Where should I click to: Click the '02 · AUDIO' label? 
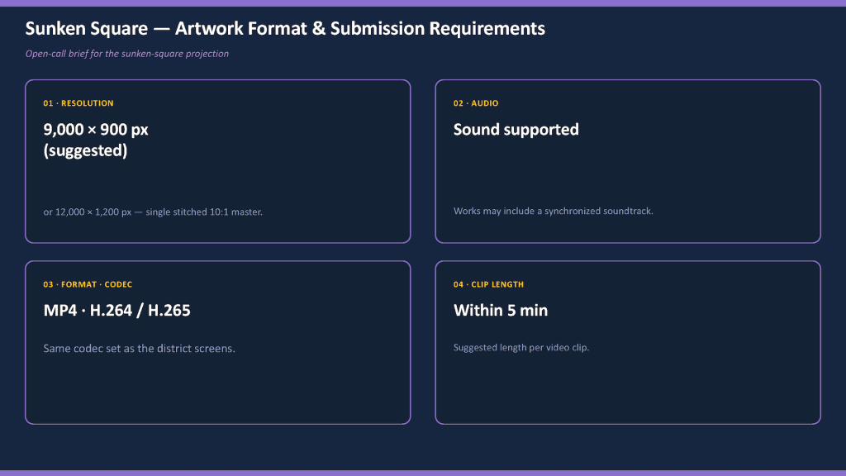coord(476,103)
